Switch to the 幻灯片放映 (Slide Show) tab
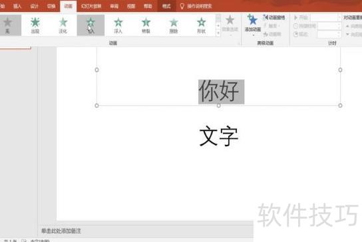362x242 pixels. pyautogui.click(x=91, y=6)
